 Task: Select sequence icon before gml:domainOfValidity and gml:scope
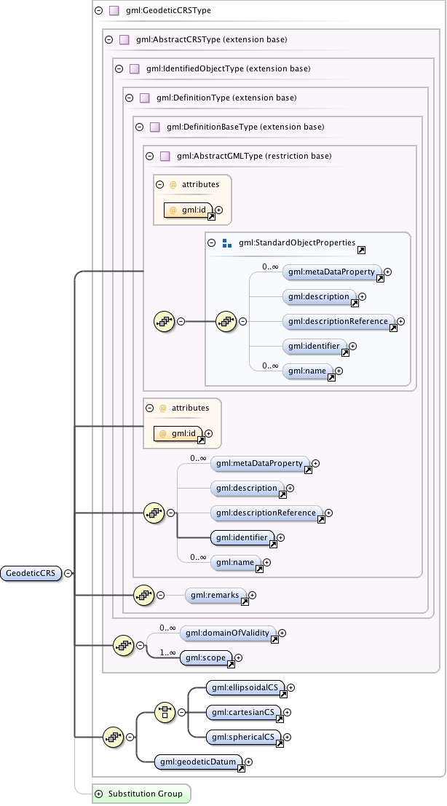[123, 645]
